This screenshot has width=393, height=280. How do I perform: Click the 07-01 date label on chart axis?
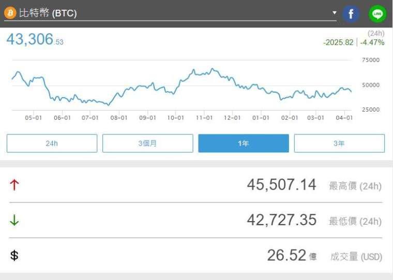[90, 118]
